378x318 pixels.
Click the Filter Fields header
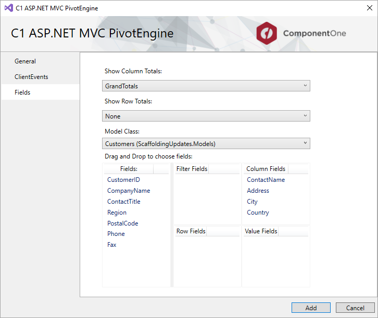192,169
